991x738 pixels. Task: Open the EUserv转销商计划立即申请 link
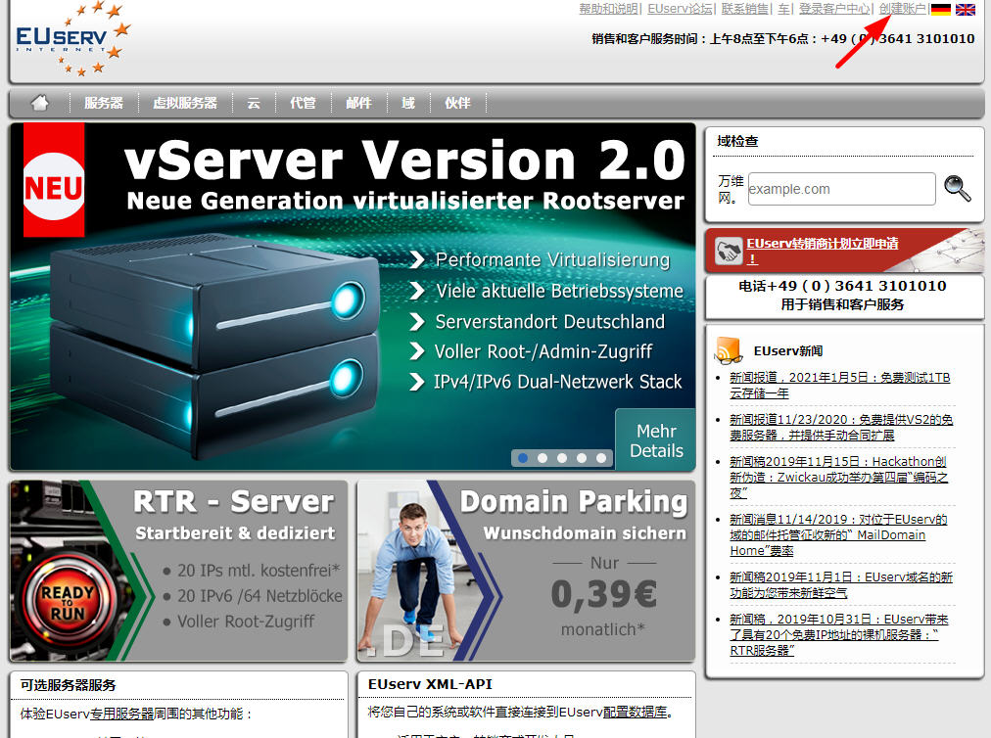click(823, 251)
